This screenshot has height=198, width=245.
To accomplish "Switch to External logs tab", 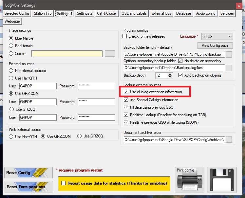I will 161,13.
